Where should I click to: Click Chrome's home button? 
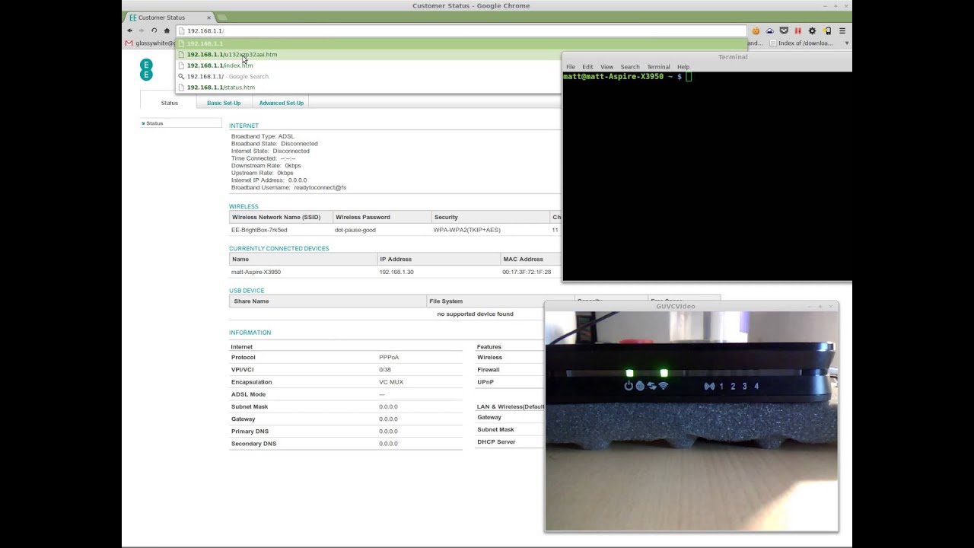167,30
